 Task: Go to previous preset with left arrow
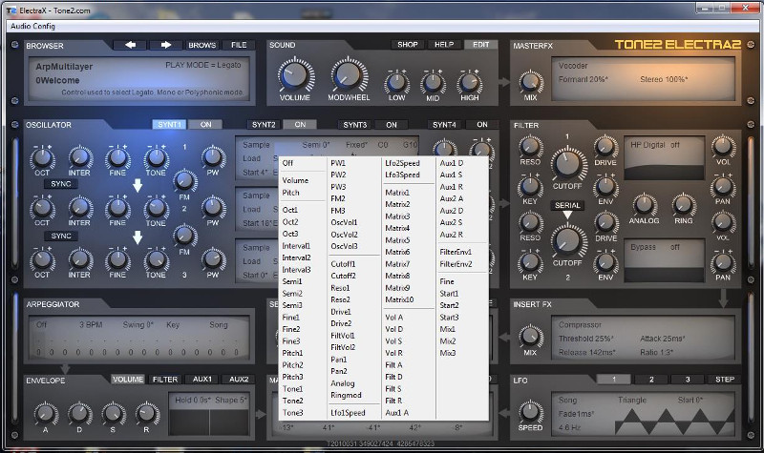tap(130, 45)
